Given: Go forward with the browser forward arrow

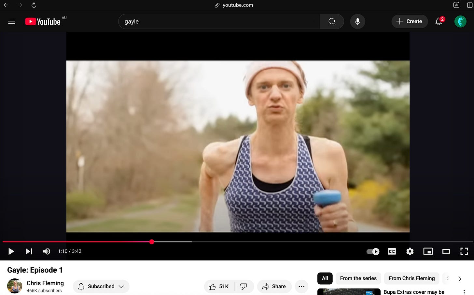Looking at the screenshot, I should click(x=20, y=5).
